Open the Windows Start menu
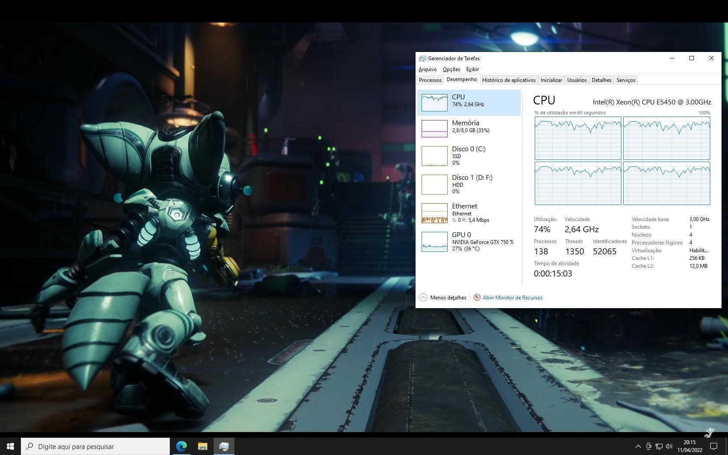Viewport: 728px width, 455px height. tap(10, 446)
